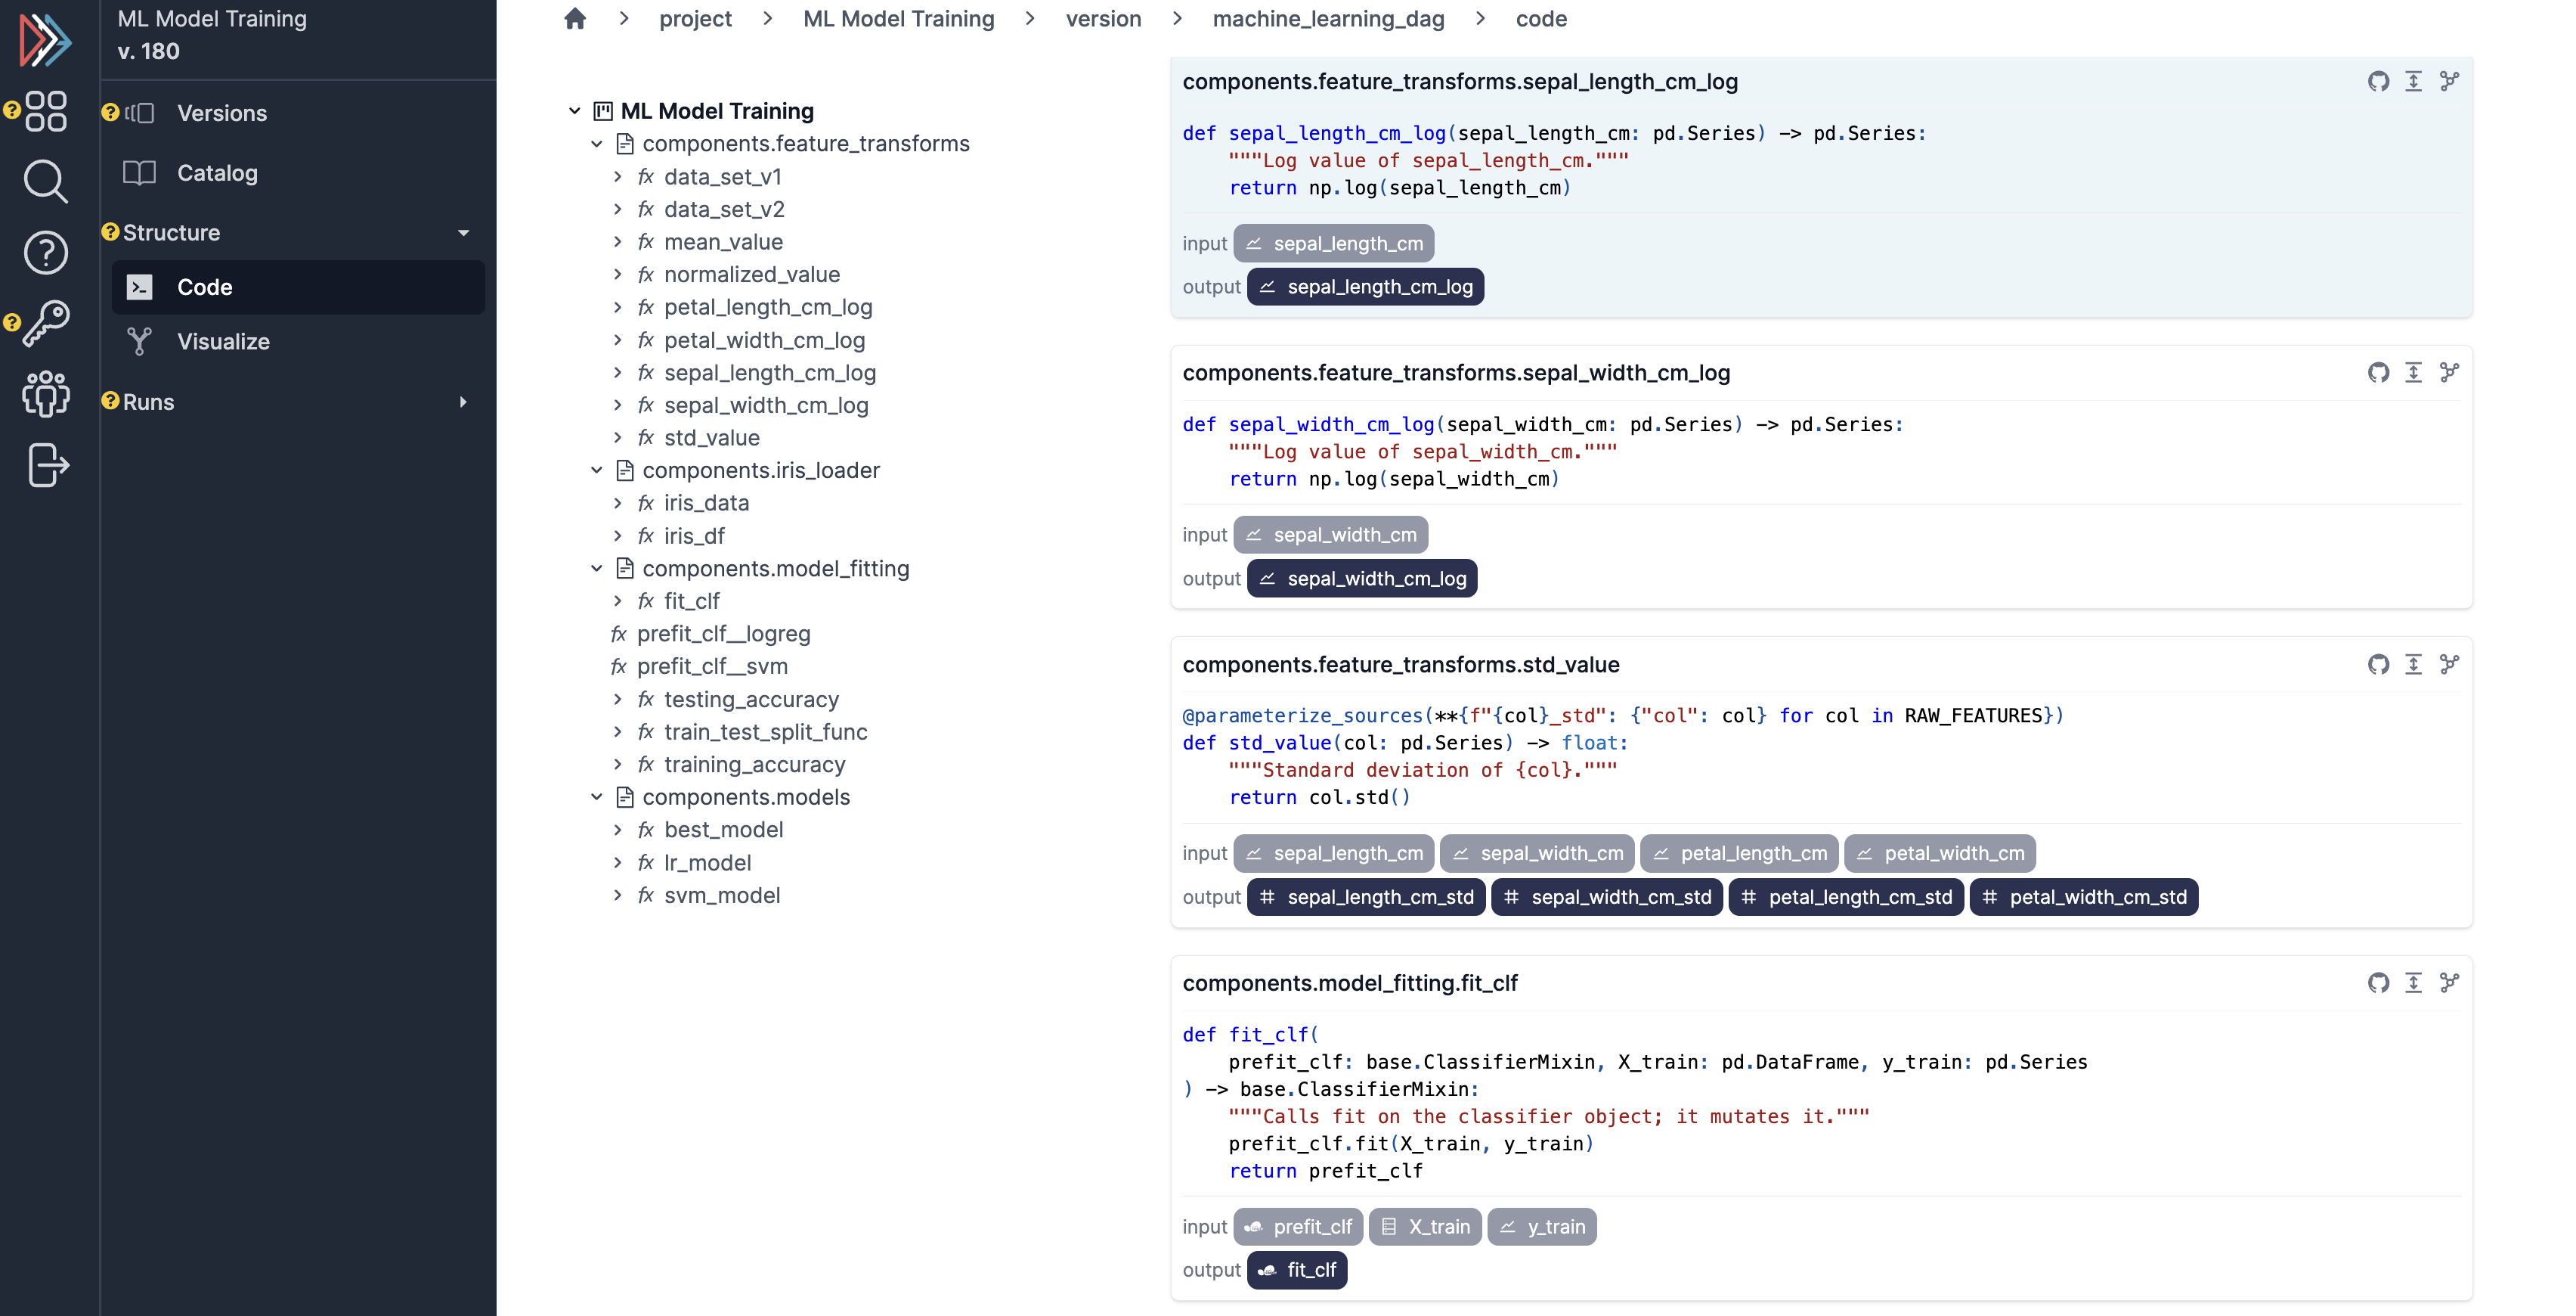The image size is (2576, 1316).
Task: Click the logout icon in left rail
Action: pos(47,465)
